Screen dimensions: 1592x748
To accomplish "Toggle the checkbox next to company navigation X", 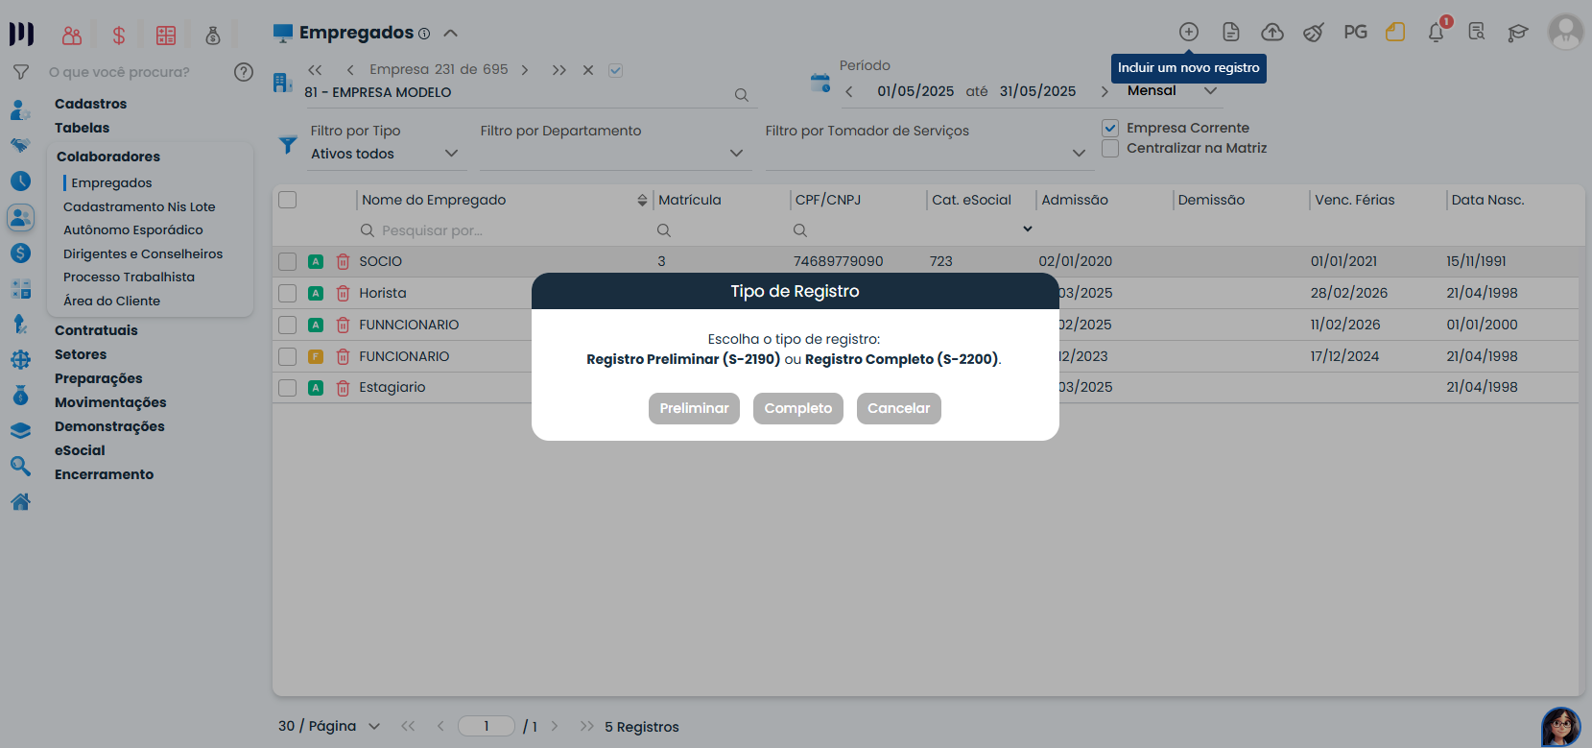I will pos(616,70).
